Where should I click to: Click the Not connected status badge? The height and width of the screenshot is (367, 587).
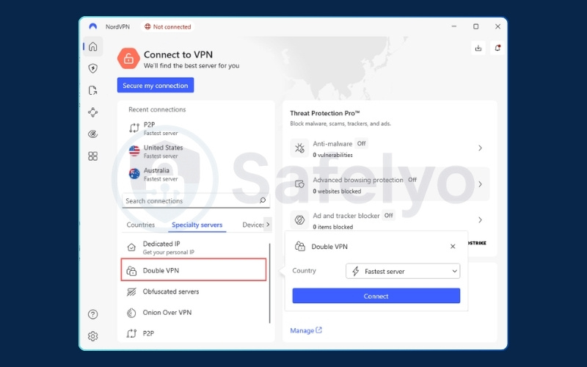[168, 26]
